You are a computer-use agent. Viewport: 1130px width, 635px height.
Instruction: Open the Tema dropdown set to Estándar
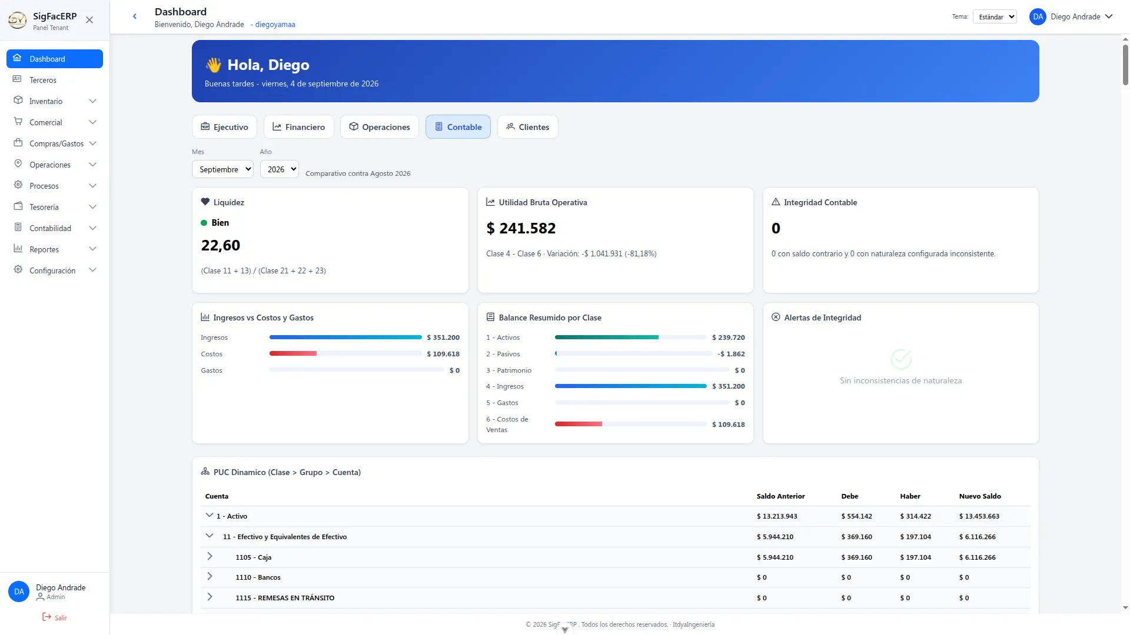coord(995,17)
